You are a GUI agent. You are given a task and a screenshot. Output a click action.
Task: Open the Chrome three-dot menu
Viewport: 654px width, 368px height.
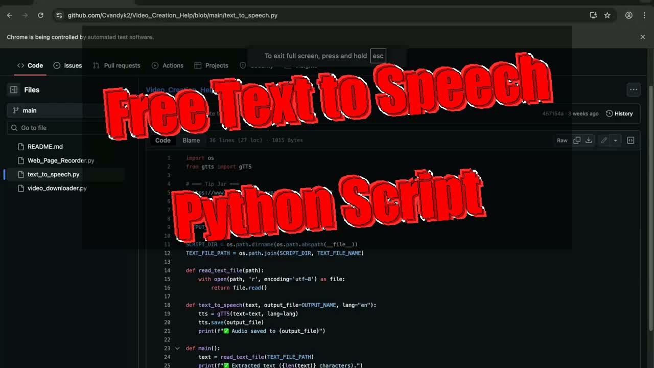coord(645,15)
